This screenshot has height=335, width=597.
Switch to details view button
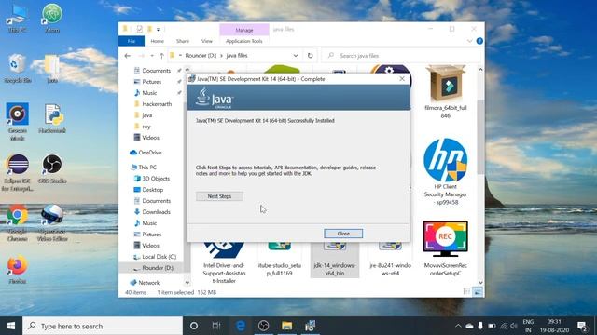(466, 292)
